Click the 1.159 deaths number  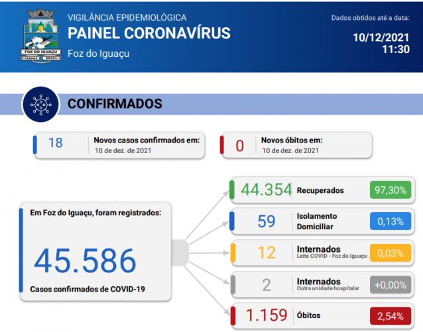tap(267, 315)
